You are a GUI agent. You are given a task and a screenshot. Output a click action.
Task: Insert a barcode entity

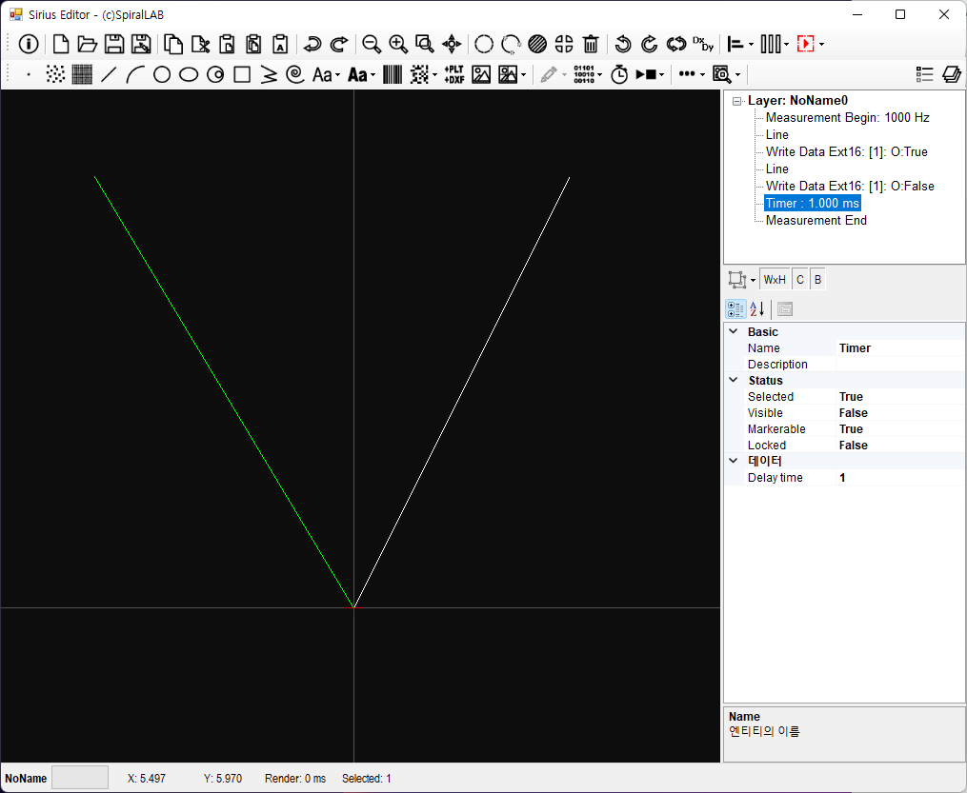point(393,74)
